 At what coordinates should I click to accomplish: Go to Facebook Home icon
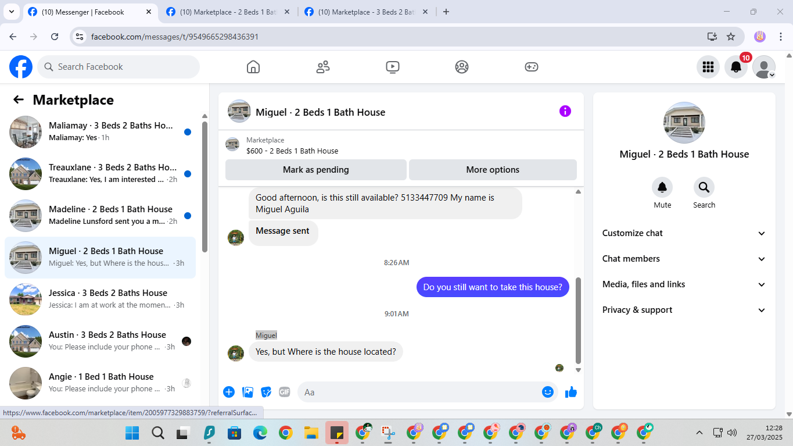click(x=253, y=67)
